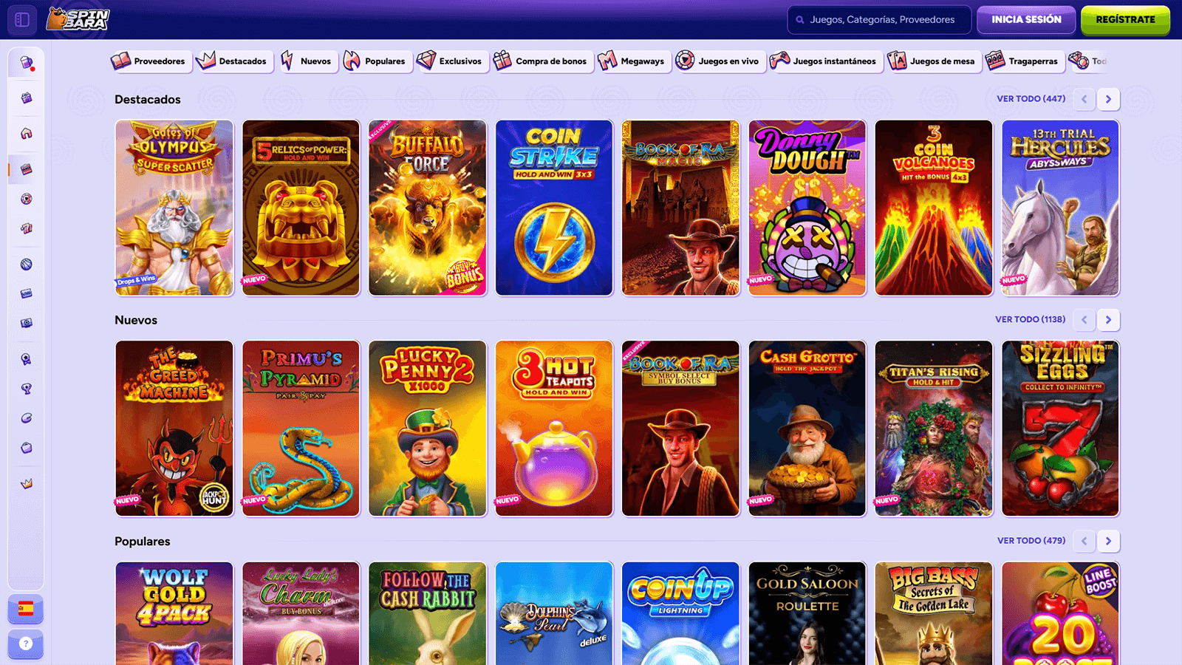The width and height of the screenshot is (1182, 665).
Task: Select the Proveedores category tab
Action: 150,61
